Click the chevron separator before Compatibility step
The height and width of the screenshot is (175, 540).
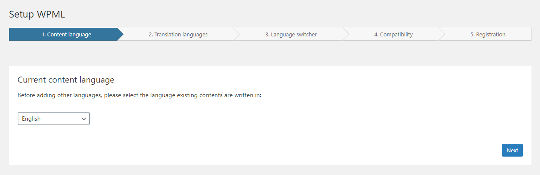(x=346, y=35)
